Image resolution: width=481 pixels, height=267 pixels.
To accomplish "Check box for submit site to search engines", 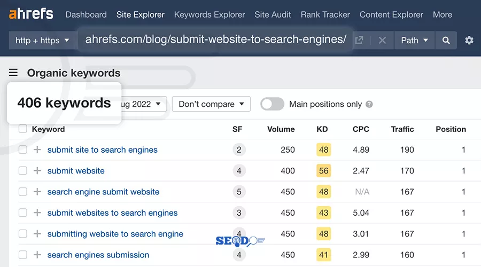I will click(22, 150).
